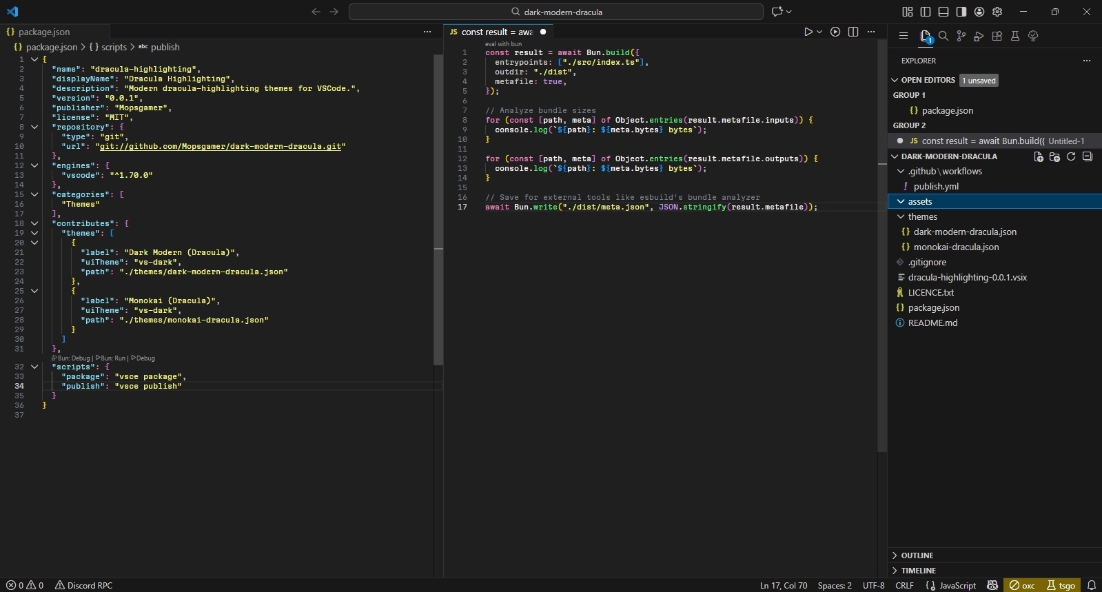
Task: Collapse the themes folder
Action: coord(901,216)
